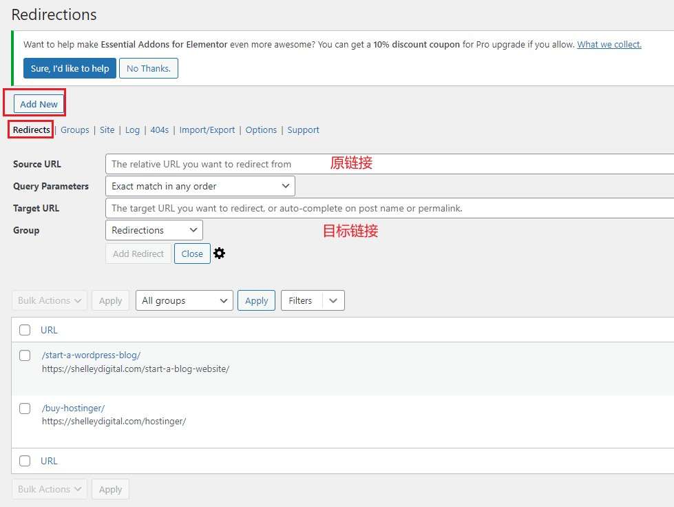Open the 404s tab
Screen dimensions: 674x507
pos(159,130)
